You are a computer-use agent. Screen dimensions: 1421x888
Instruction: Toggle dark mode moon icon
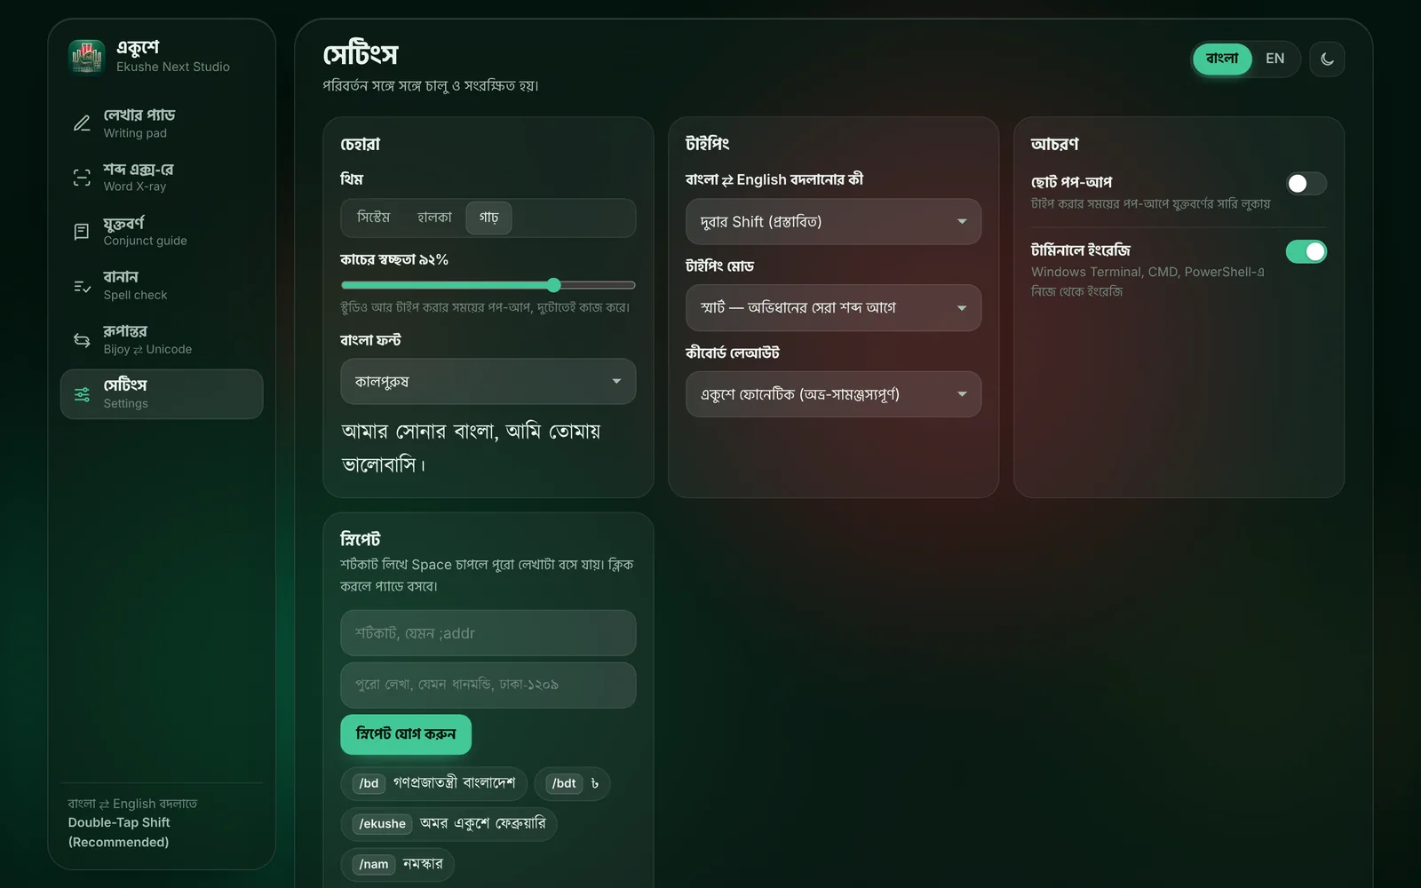1327,59
